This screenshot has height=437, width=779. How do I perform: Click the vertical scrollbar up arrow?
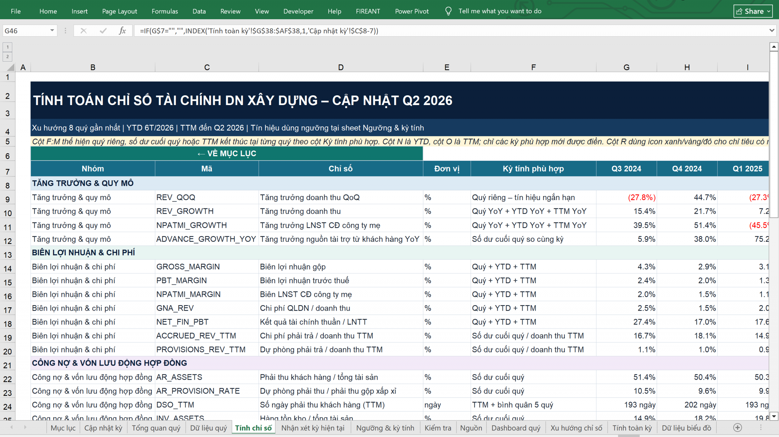click(x=774, y=47)
